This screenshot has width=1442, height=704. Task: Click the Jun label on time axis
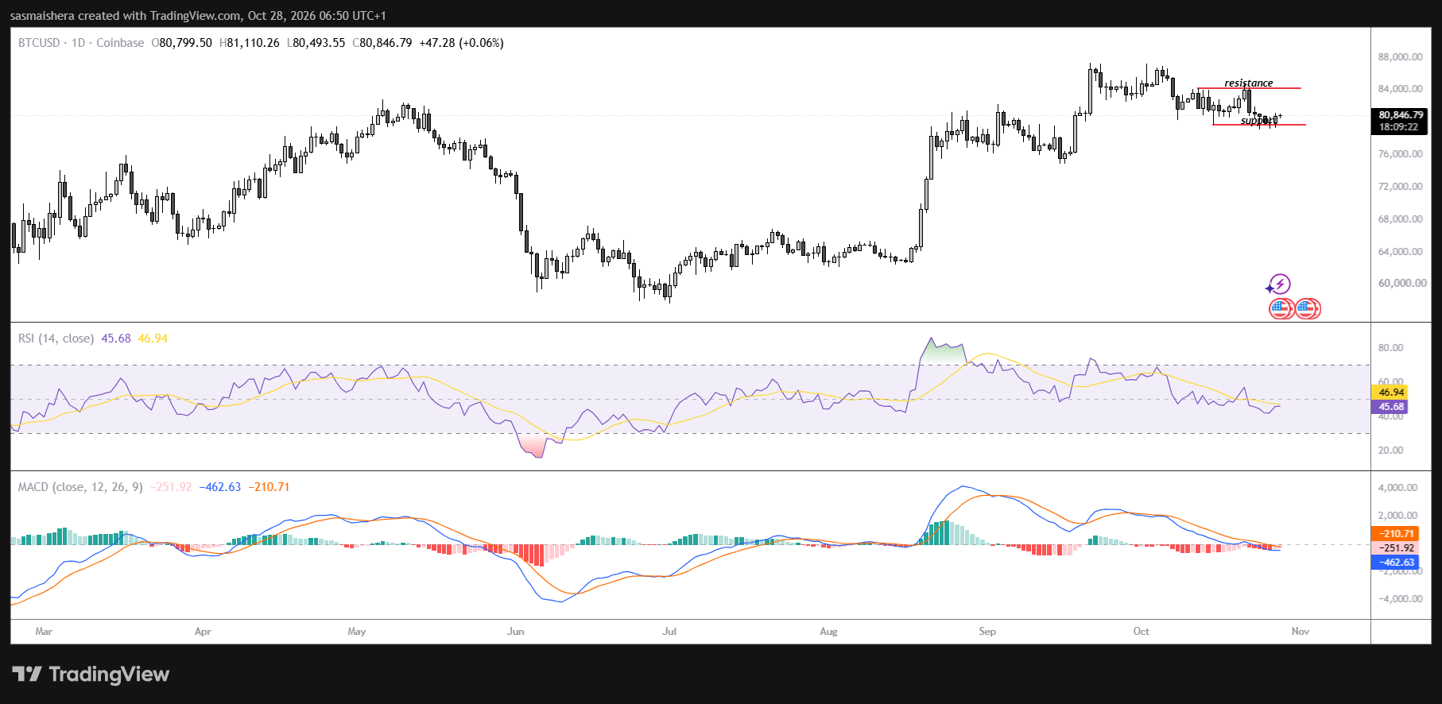pos(516,632)
